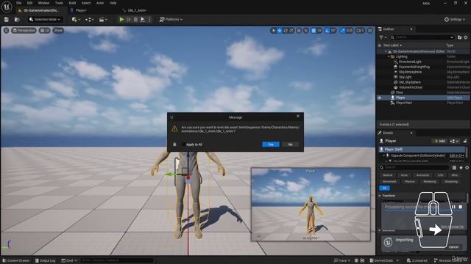This screenshot has height=264, width=471.
Task: Click No in the override Message dialog
Action: [x=290, y=144]
